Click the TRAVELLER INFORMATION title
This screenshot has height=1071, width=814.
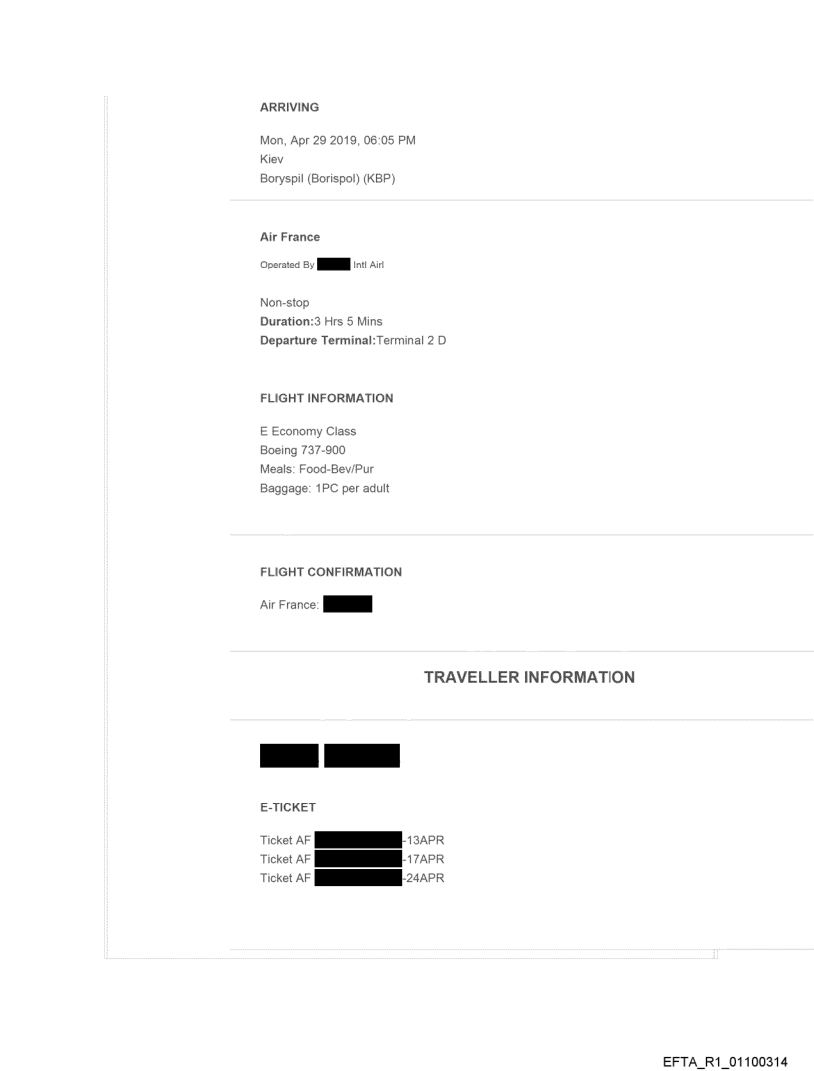click(x=529, y=677)
